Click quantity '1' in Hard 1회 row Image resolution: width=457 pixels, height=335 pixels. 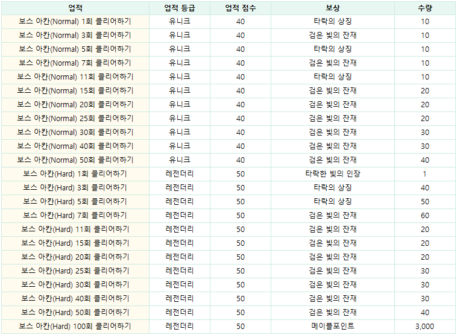point(425,174)
